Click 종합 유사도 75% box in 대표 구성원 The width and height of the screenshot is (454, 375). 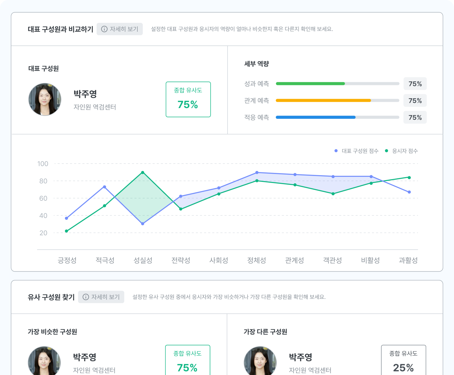tap(188, 99)
